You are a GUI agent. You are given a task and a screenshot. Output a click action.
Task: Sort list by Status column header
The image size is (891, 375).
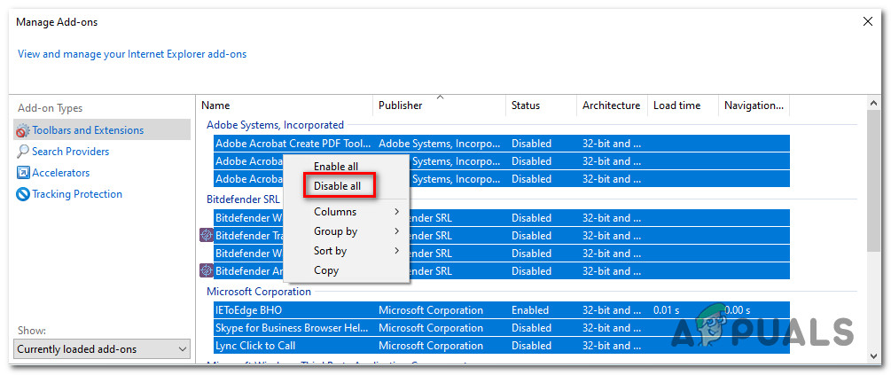(526, 105)
